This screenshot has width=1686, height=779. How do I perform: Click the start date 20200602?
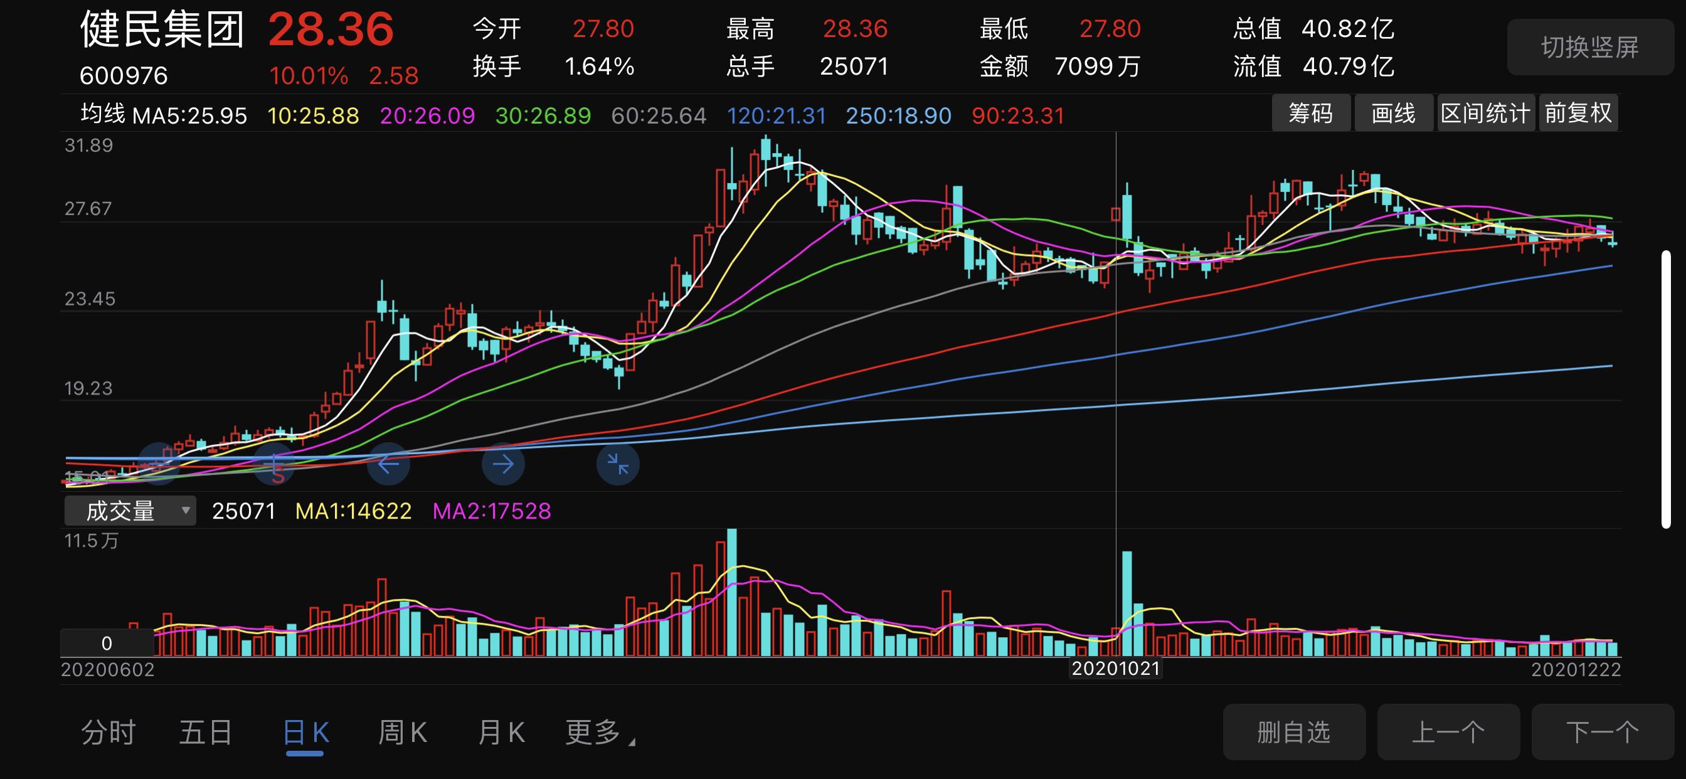click(107, 670)
